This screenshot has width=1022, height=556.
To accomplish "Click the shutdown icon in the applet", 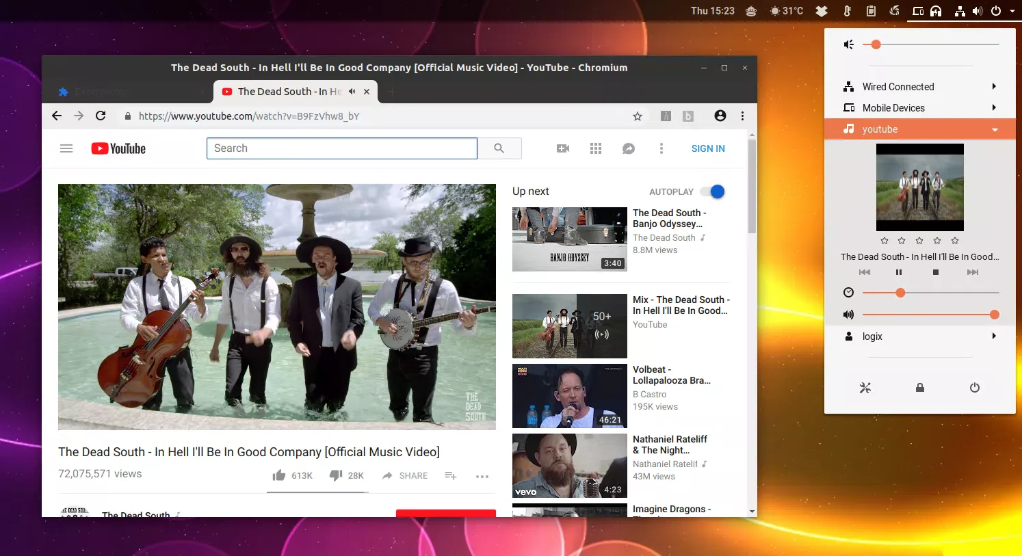I will (974, 388).
